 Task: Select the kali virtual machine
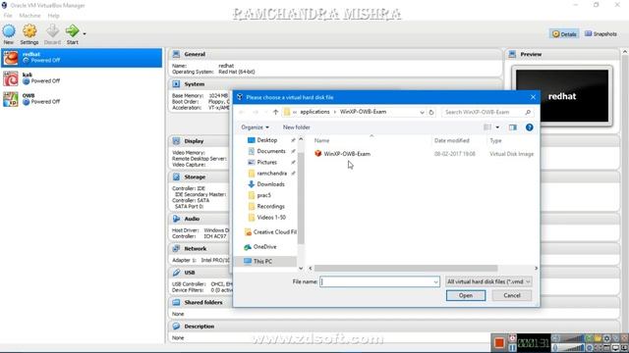82,78
